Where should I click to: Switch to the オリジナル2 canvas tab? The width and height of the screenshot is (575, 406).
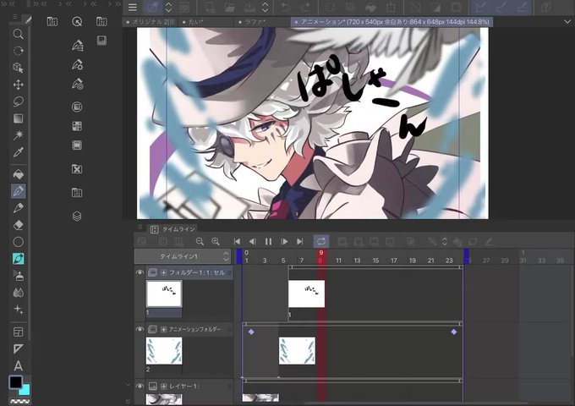coord(151,22)
